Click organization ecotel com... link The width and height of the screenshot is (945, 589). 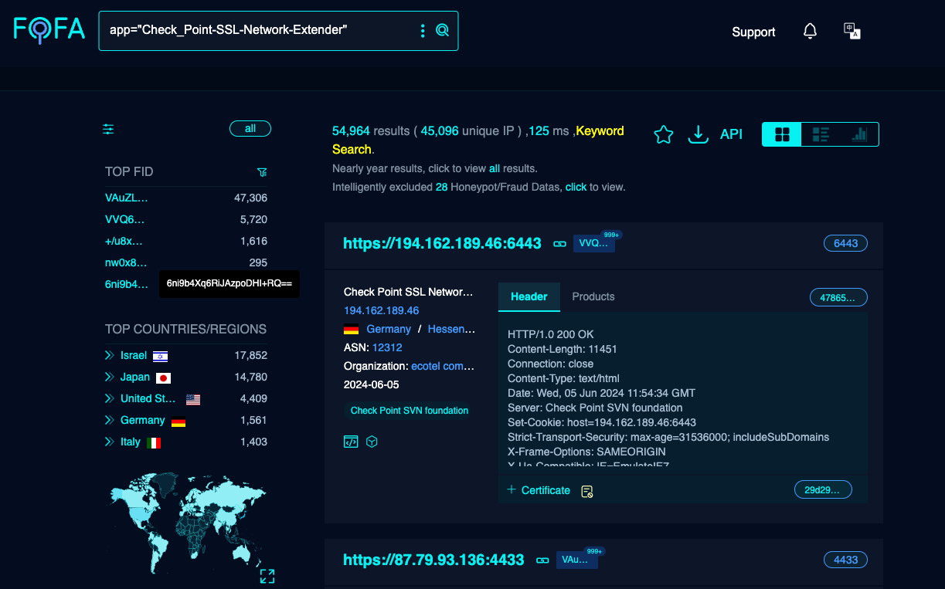443,366
